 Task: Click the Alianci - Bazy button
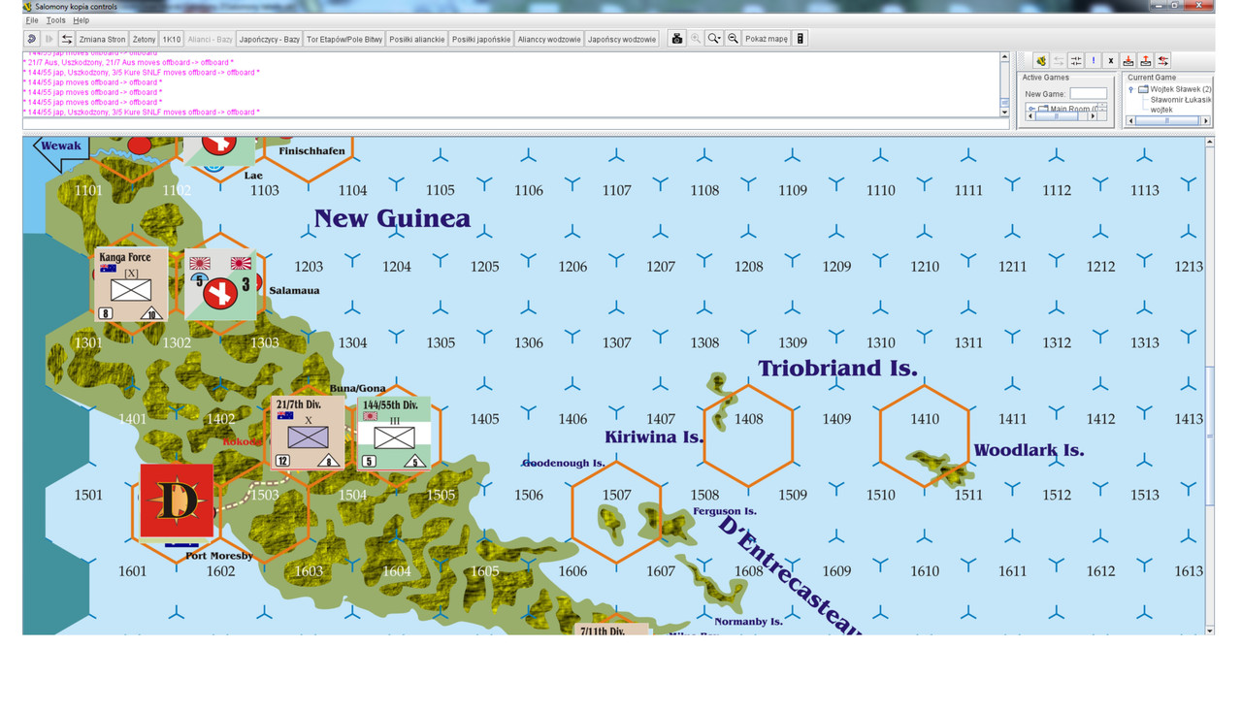(211, 39)
